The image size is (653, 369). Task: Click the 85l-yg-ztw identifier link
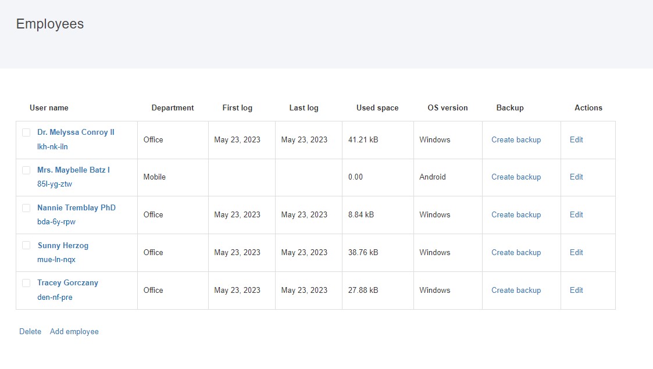pos(55,184)
